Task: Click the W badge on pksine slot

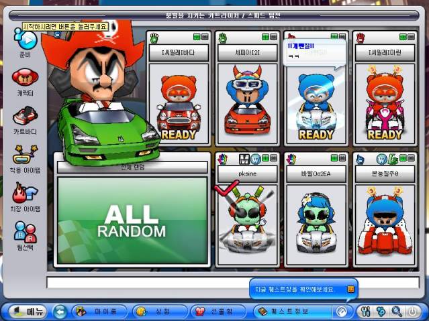Action: 256,159
